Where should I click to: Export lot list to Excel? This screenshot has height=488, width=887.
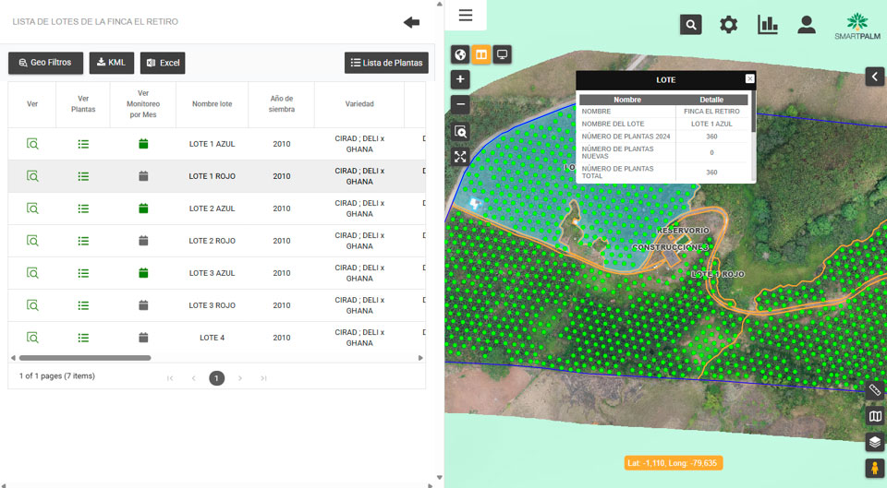(x=163, y=63)
